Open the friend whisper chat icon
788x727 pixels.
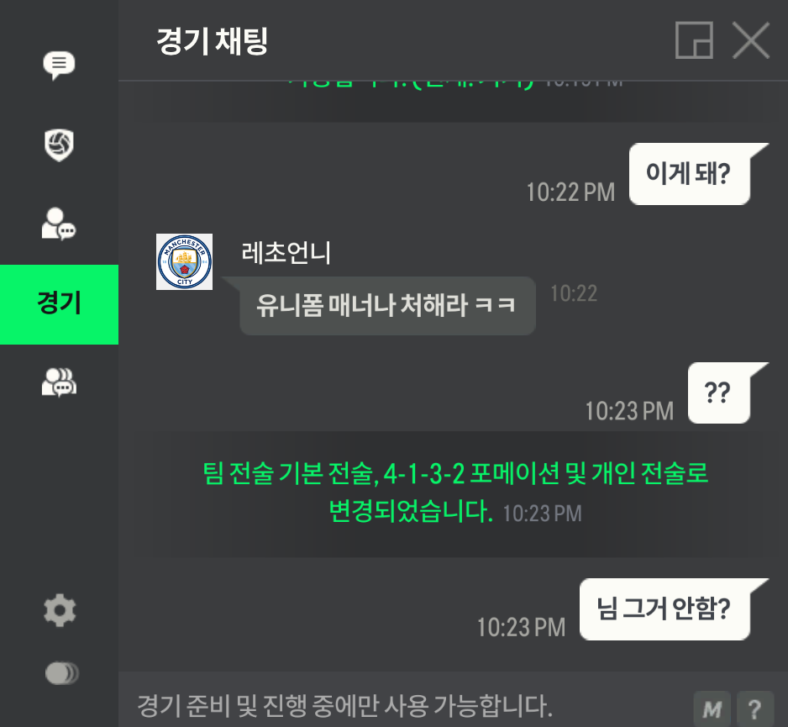coord(58,224)
